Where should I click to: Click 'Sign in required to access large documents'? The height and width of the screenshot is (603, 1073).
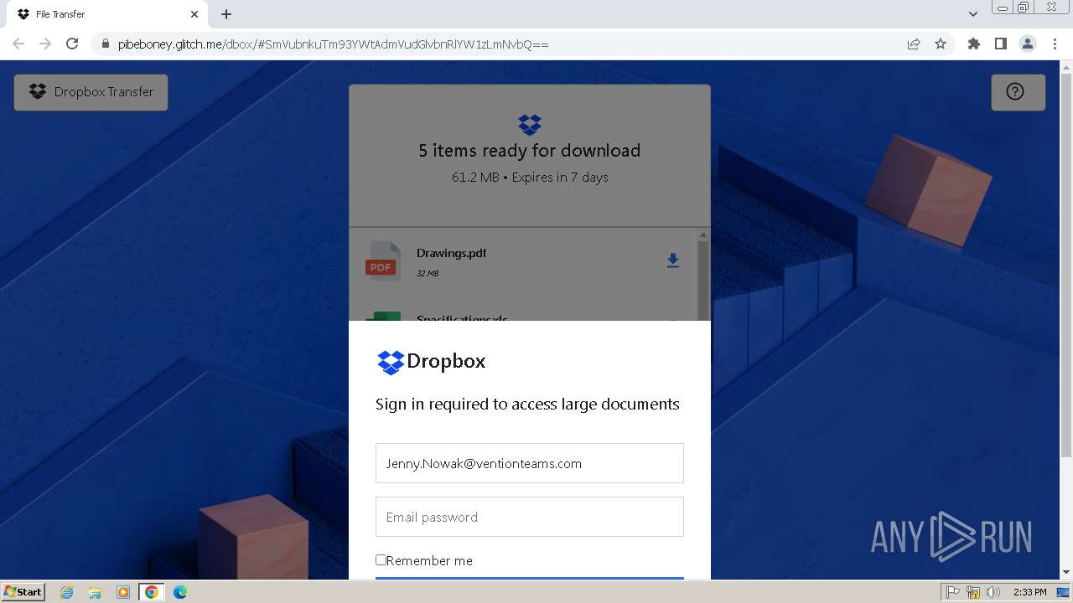coord(527,405)
